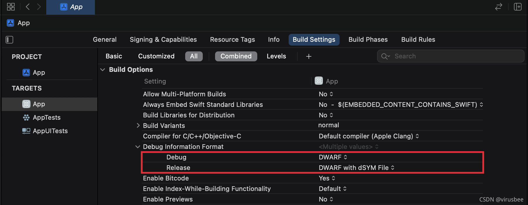Screen dimensions: 528x205
Task: Open Debug Information Format multiple values popup
Action: pyautogui.click(x=349, y=147)
